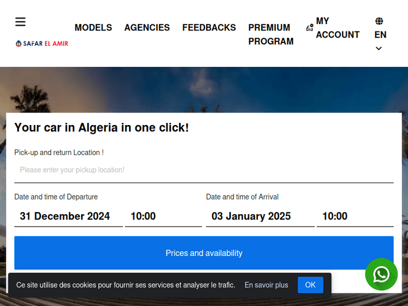408x306 pixels.
Task: Open My Account link
Action: click(x=337, y=28)
